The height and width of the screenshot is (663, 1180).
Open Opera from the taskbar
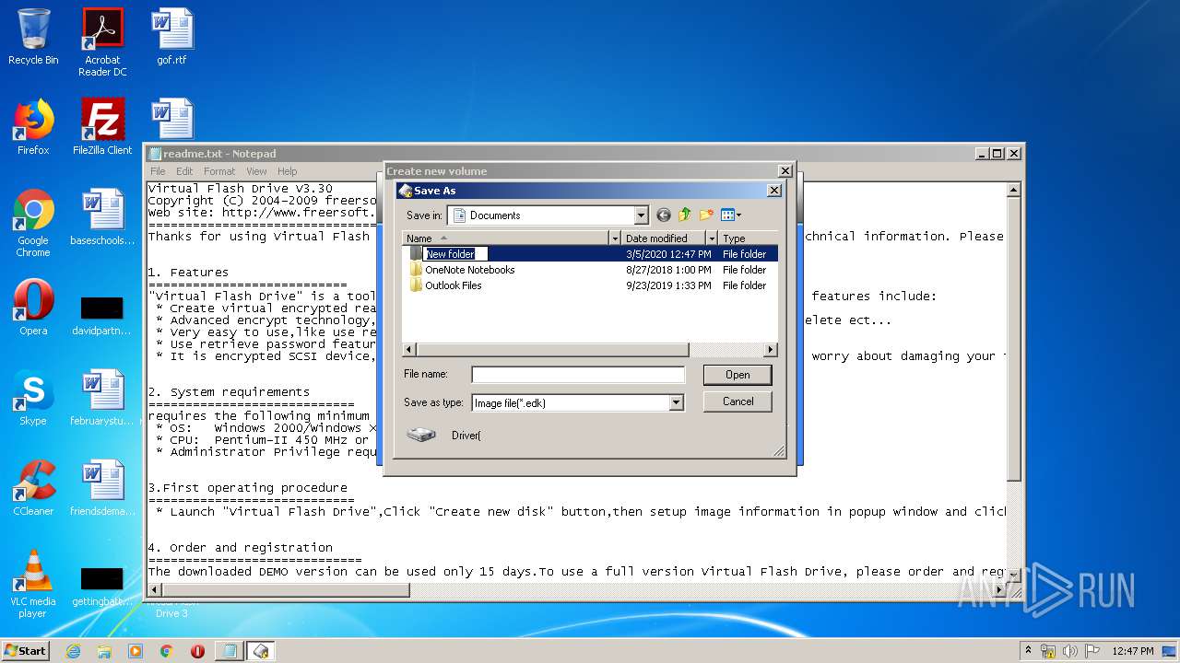197,650
